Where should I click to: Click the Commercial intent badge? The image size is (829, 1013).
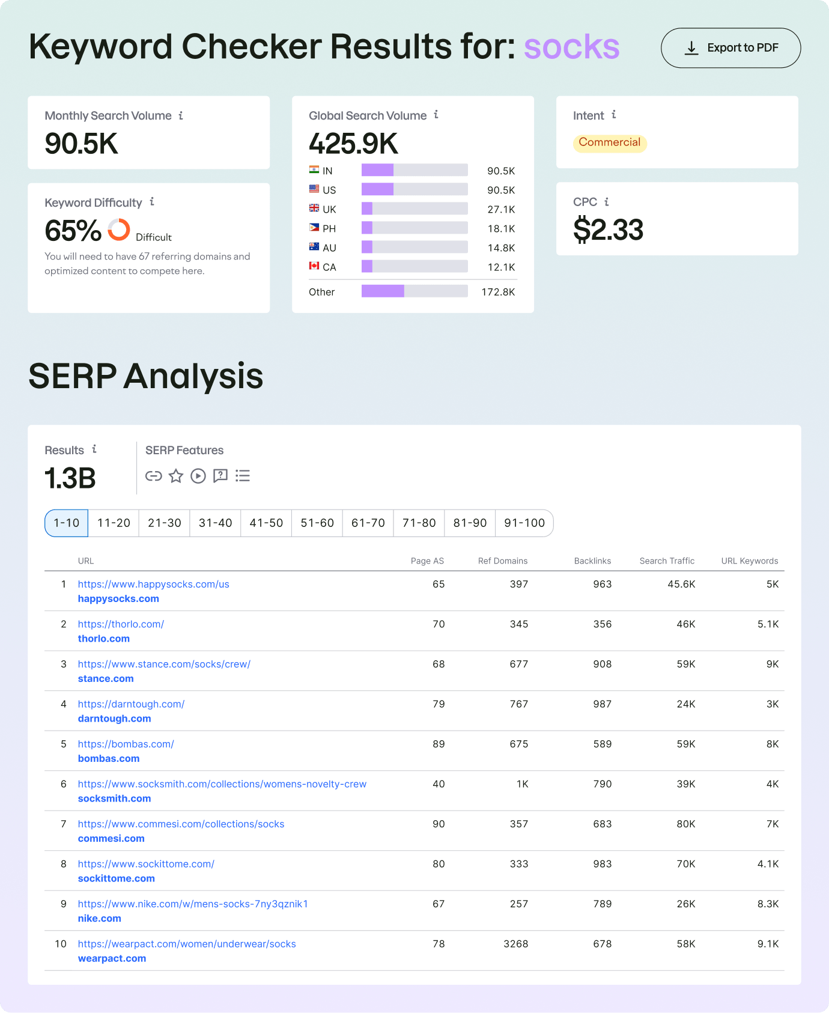610,142
